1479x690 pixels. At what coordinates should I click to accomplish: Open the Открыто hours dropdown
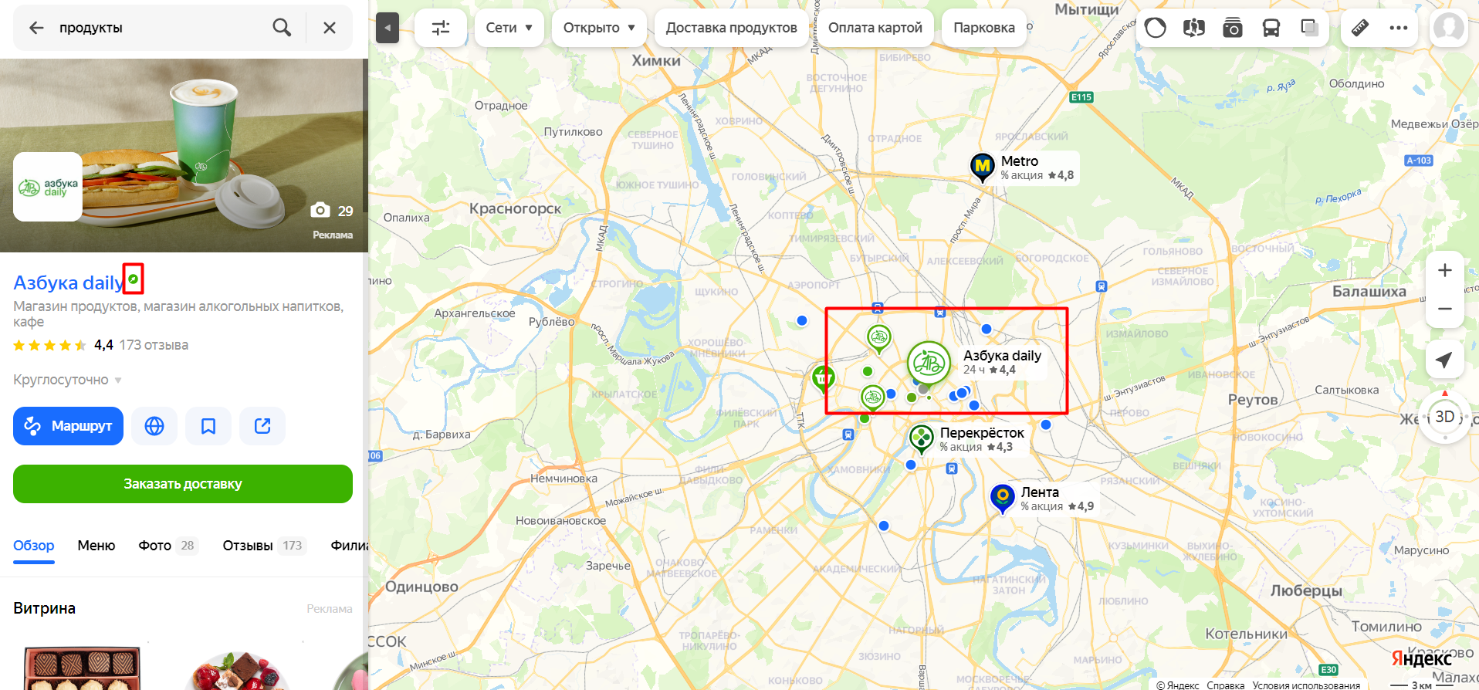600,28
